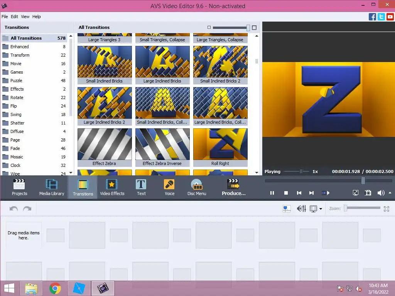
Task: Mute the preview volume speaker icon
Action: pyautogui.click(x=381, y=193)
